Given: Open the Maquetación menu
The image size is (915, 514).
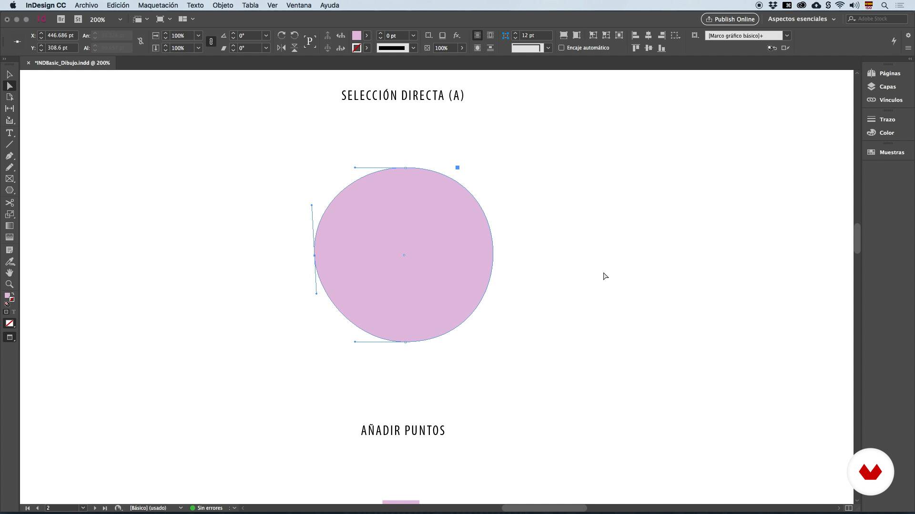Looking at the screenshot, I should (x=158, y=5).
